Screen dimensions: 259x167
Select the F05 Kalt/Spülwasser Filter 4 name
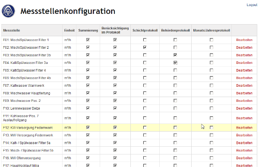coord(25,70)
